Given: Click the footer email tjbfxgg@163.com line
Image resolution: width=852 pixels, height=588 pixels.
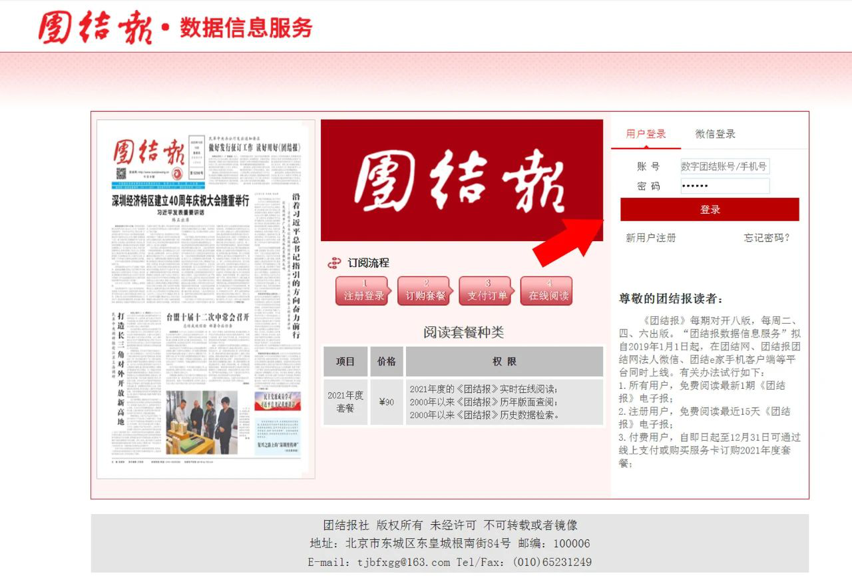Looking at the screenshot, I should click(450, 562).
